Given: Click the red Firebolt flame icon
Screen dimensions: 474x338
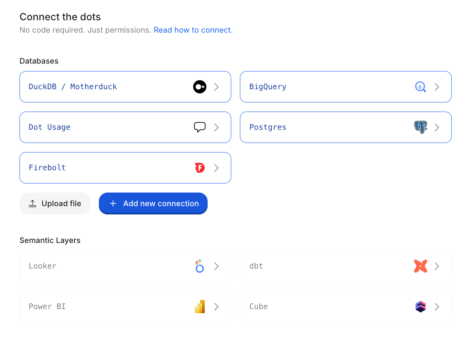Looking at the screenshot, I should pyautogui.click(x=199, y=168).
